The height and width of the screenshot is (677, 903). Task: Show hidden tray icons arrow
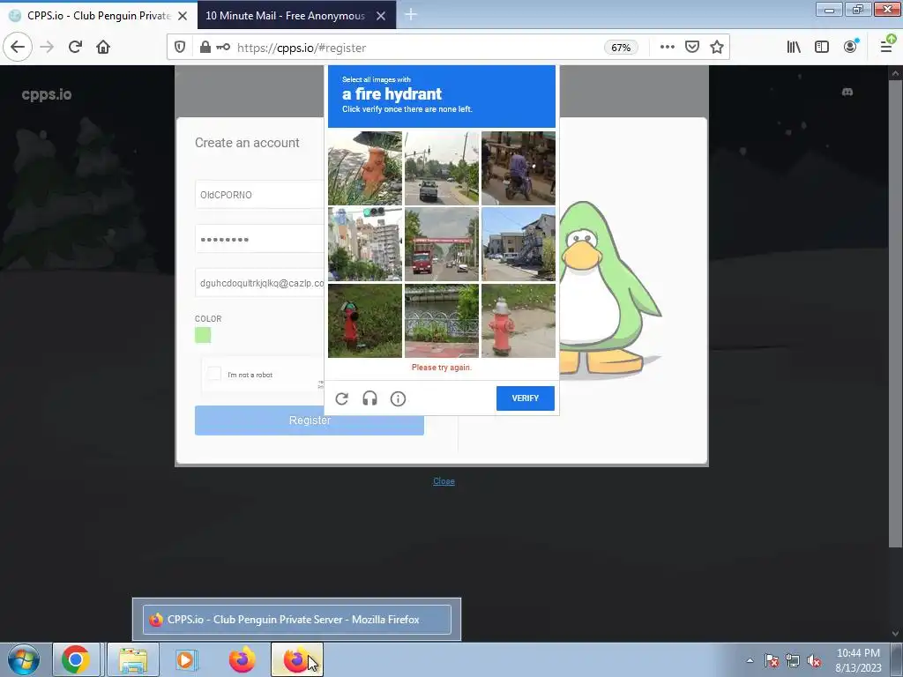coord(750,660)
